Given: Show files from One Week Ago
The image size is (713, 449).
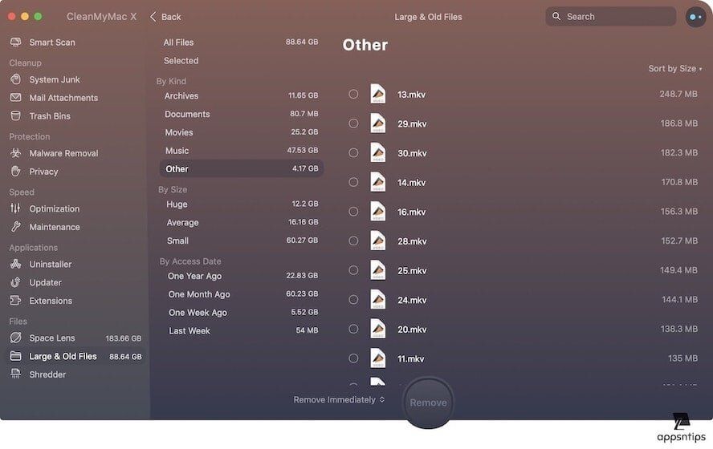Looking at the screenshot, I should [241, 313].
